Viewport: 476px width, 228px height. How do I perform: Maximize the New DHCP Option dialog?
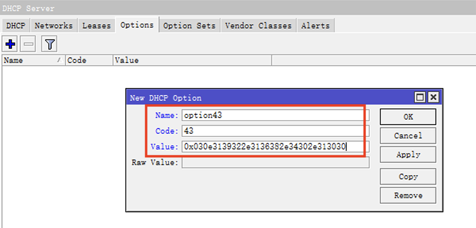[x=420, y=97]
